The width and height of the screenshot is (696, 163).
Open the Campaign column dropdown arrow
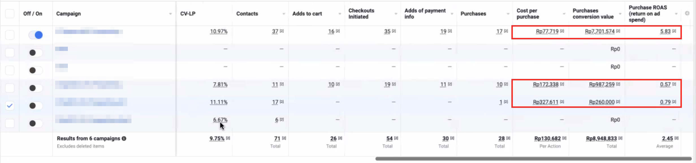(x=170, y=14)
